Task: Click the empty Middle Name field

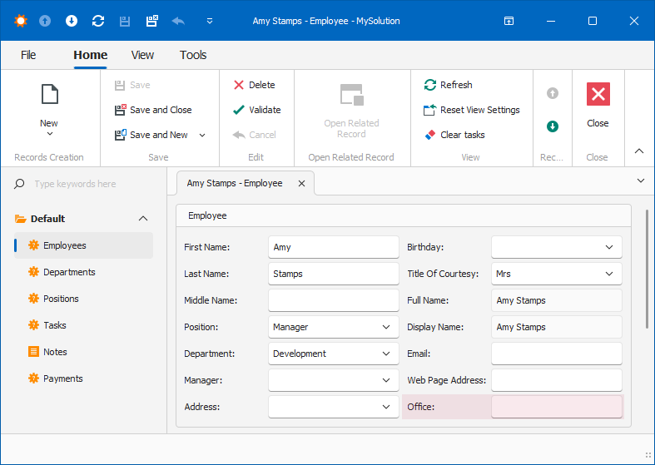Action: [334, 300]
